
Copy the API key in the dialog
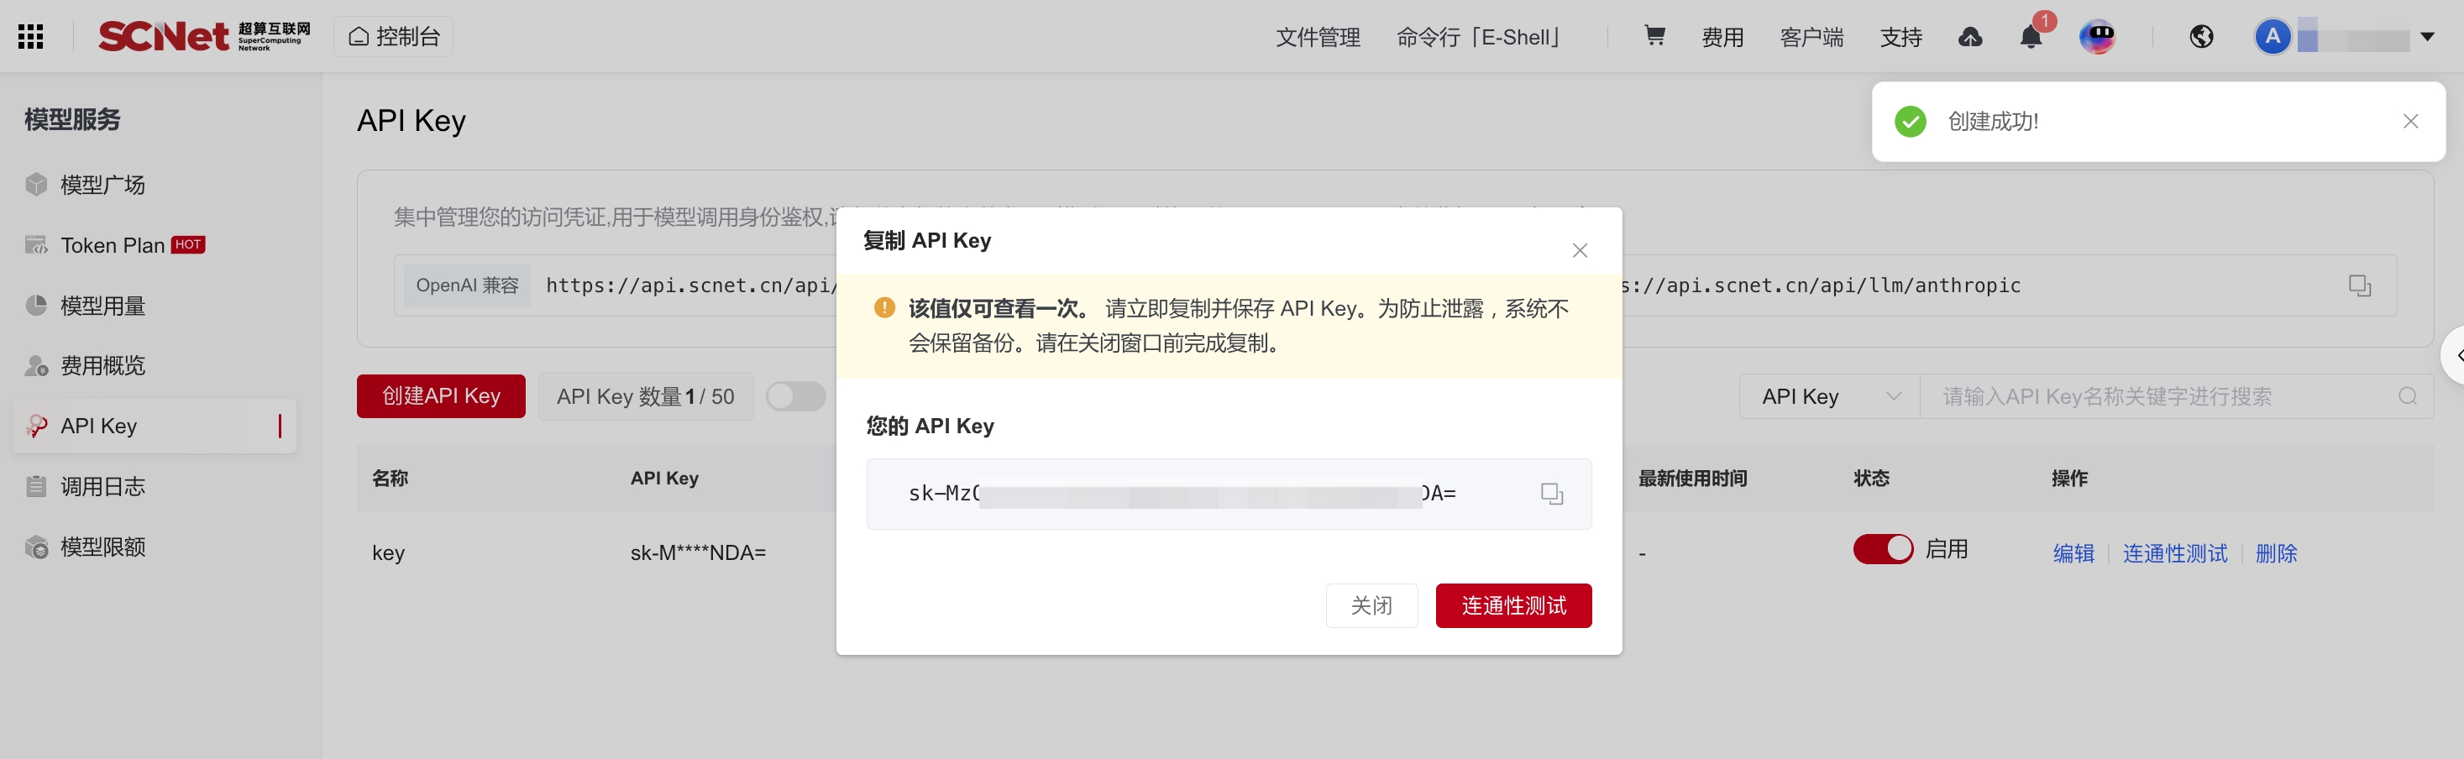(1551, 493)
